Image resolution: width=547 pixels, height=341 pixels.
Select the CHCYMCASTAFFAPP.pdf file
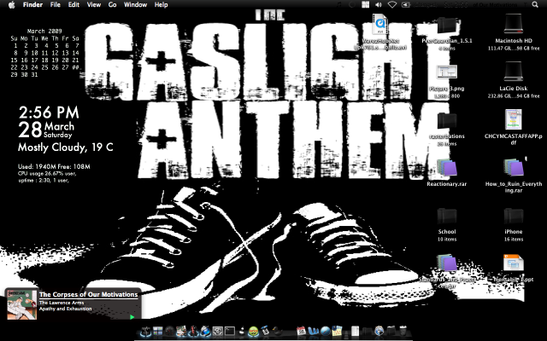[514, 119]
